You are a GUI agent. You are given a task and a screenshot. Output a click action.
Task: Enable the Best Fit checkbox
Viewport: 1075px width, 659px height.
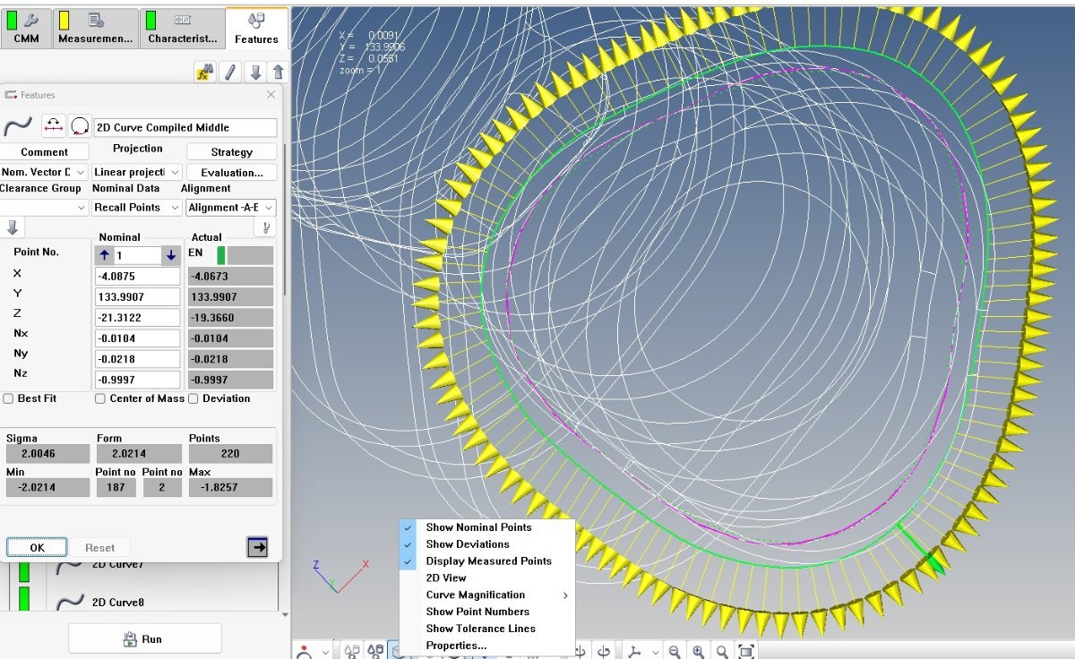tap(8, 398)
